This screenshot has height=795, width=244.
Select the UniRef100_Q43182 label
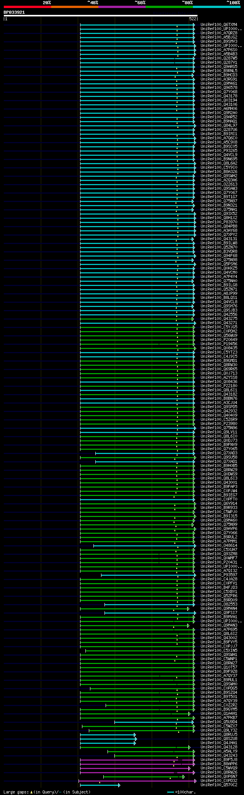point(219,394)
